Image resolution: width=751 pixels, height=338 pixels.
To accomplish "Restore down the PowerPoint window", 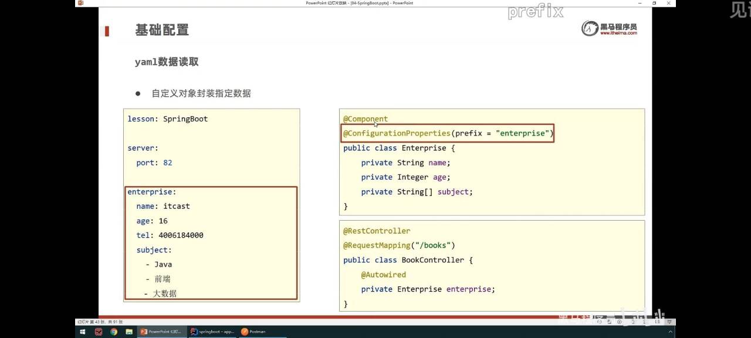I will 655,3.
